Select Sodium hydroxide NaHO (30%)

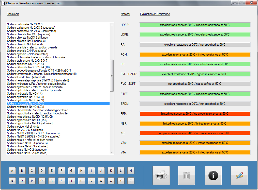58,97
